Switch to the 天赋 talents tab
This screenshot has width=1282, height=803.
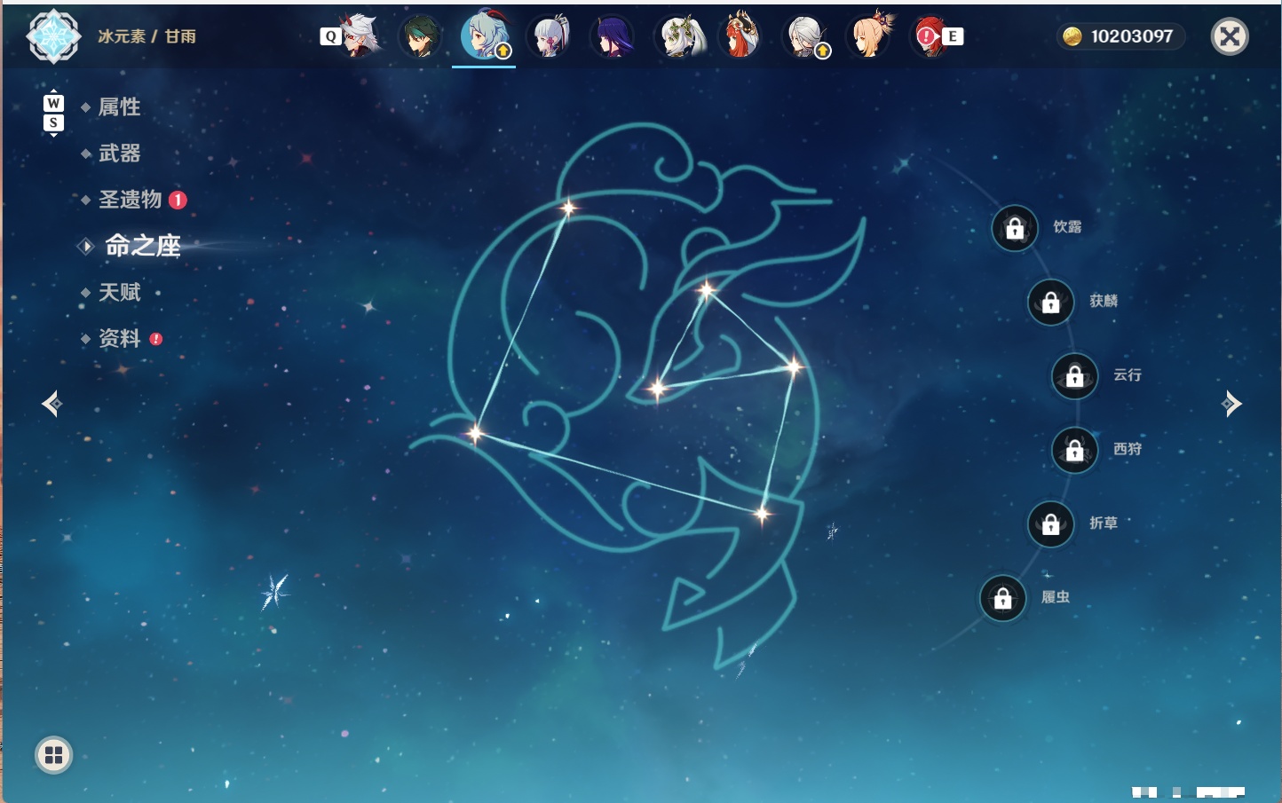tap(119, 292)
